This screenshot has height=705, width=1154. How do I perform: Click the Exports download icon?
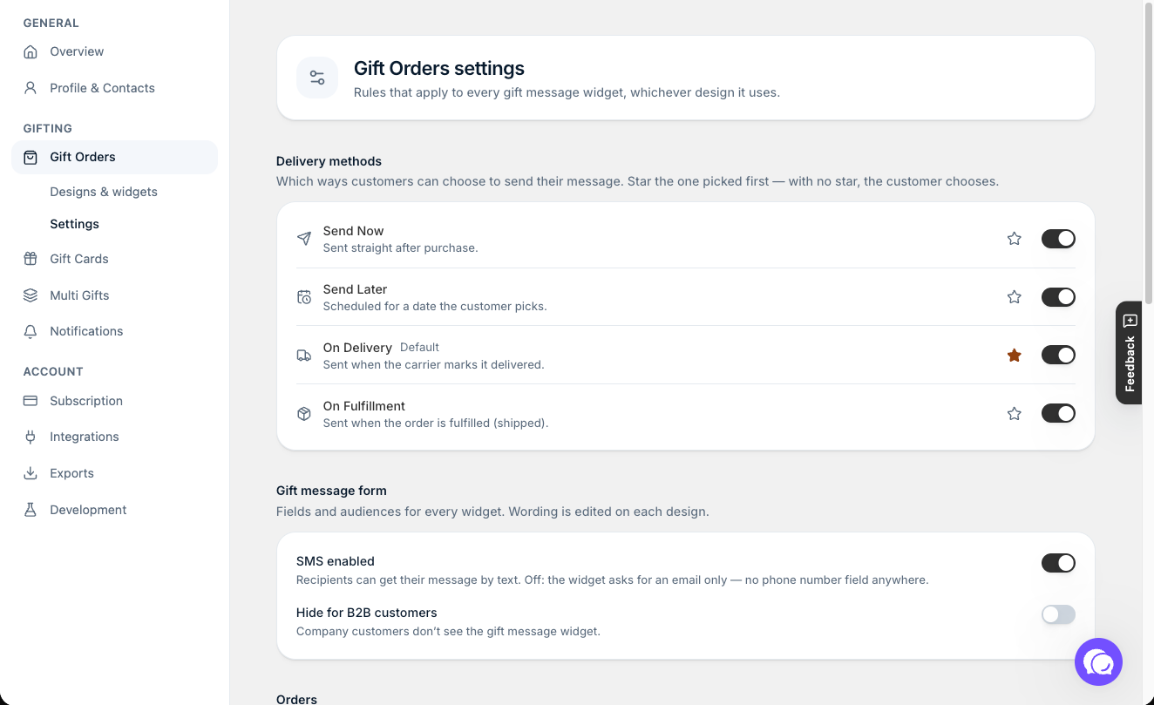(31, 473)
